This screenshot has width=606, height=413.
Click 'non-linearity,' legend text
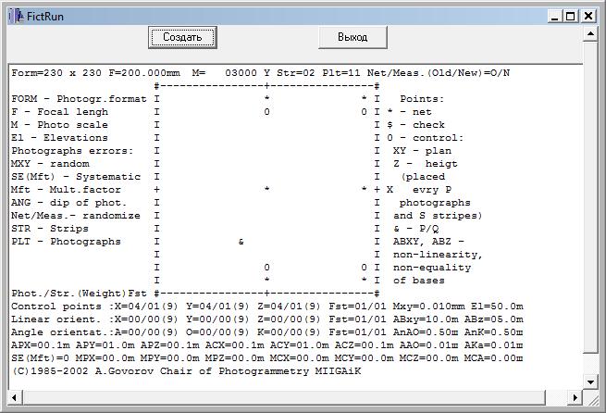[438, 255]
